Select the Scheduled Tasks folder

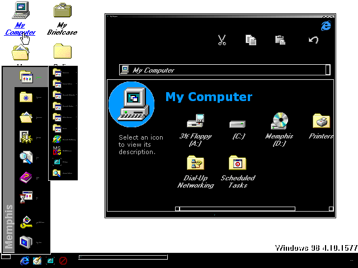[x=238, y=172]
